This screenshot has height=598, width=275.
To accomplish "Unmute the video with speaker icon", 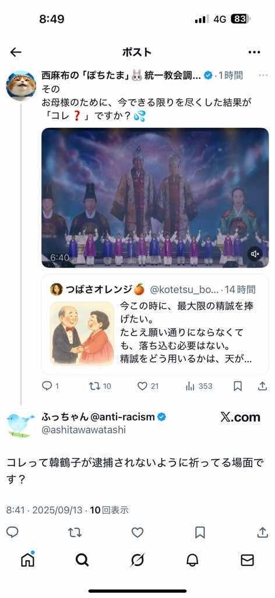I will [256, 253].
